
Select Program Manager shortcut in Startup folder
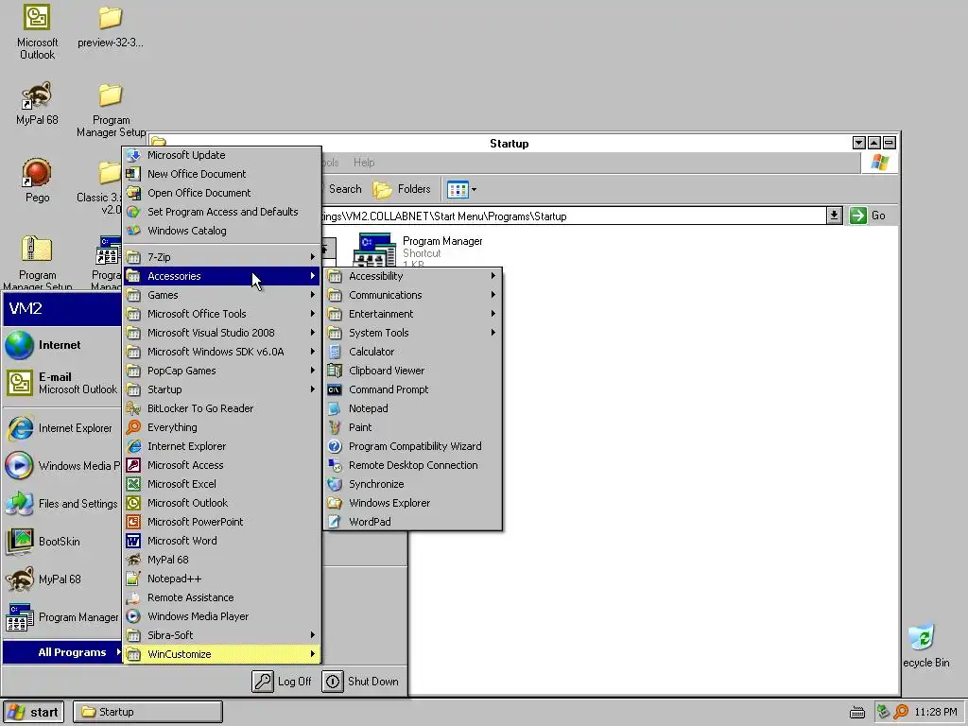pyautogui.click(x=418, y=250)
